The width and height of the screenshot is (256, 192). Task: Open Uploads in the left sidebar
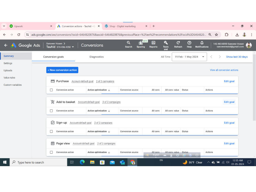(8, 70)
